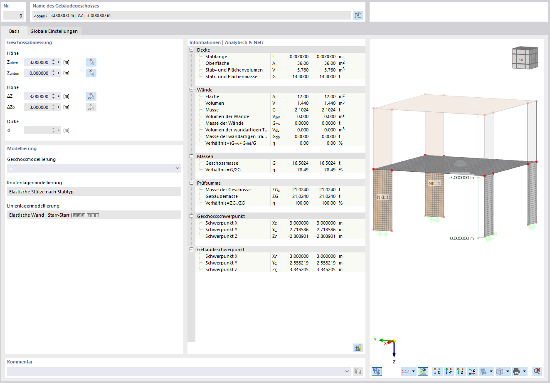The image size is (550, 383).
Task: Click the reset view magnifier with red X
Action: [x=537, y=371]
